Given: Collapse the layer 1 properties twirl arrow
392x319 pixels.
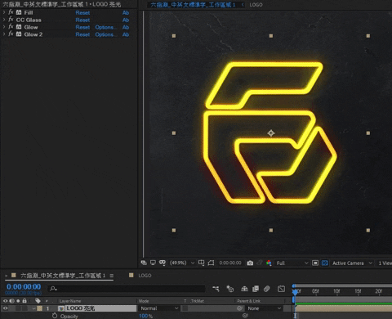Looking at the screenshot, I should pyautogui.click(x=33, y=308).
